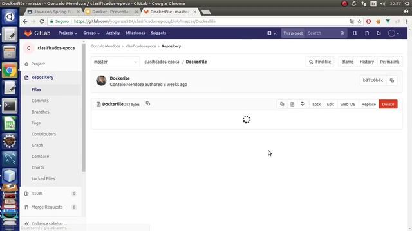Open Issues icon in top navbar
This screenshot has height=231, width=412.
tap(355, 33)
